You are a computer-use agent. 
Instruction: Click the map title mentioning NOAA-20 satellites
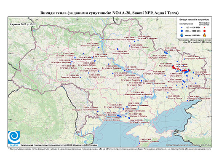click(109, 13)
